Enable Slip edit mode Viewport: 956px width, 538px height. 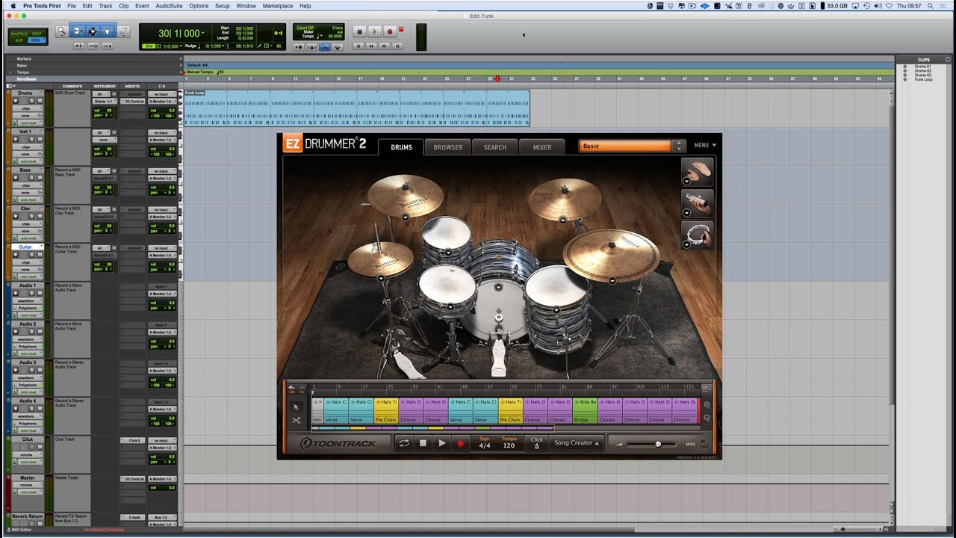coord(18,40)
